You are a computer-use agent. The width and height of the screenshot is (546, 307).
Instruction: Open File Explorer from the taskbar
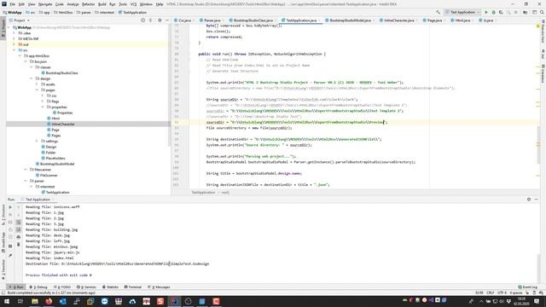click(35, 301)
